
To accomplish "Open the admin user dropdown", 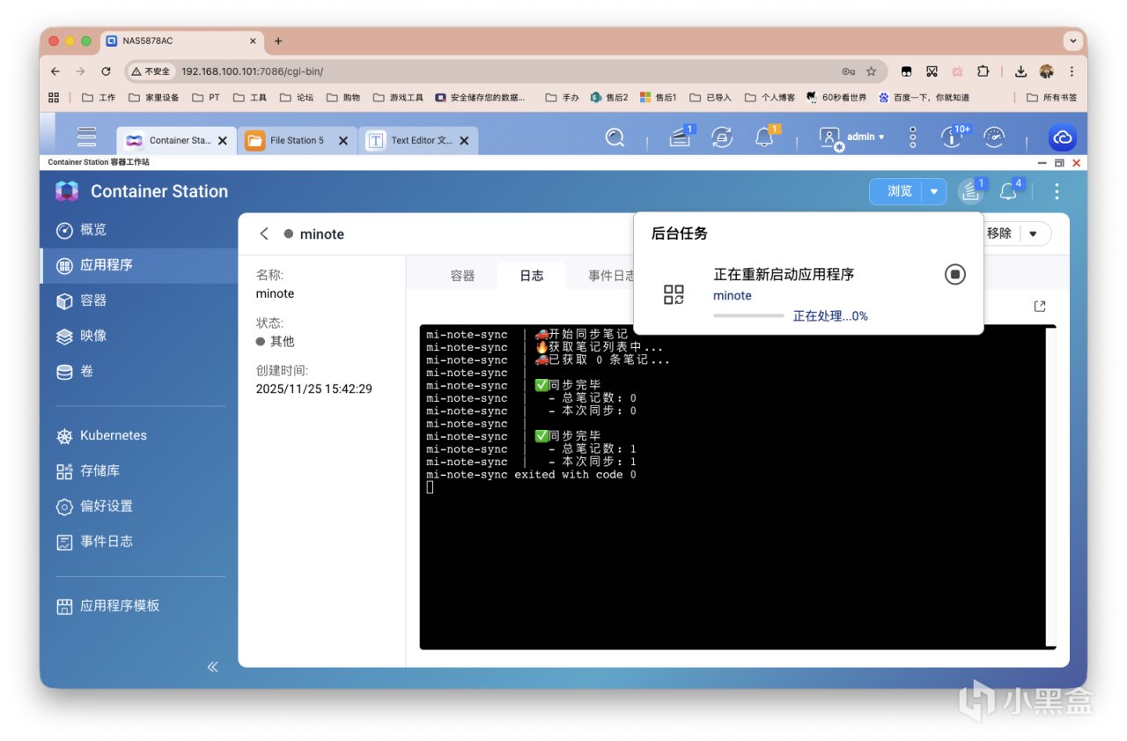I will click(866, 137).
